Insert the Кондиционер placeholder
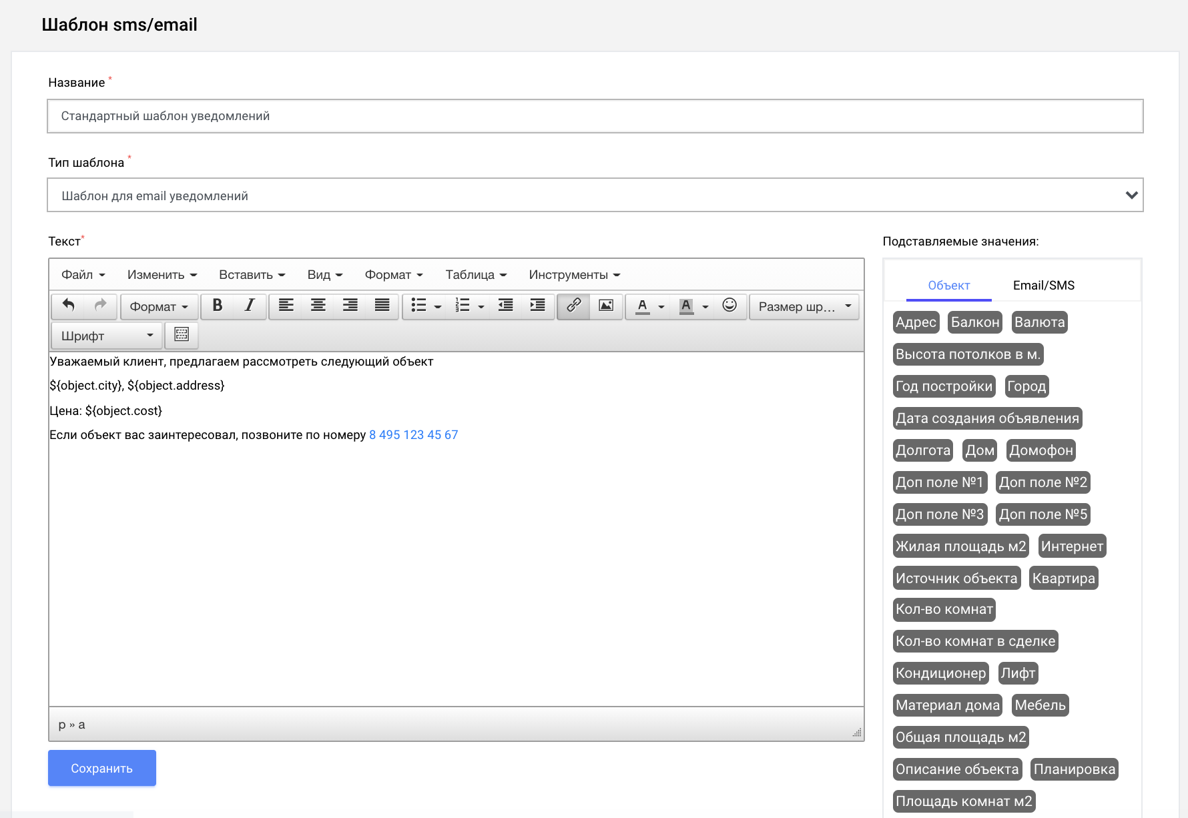 (940, 673)
